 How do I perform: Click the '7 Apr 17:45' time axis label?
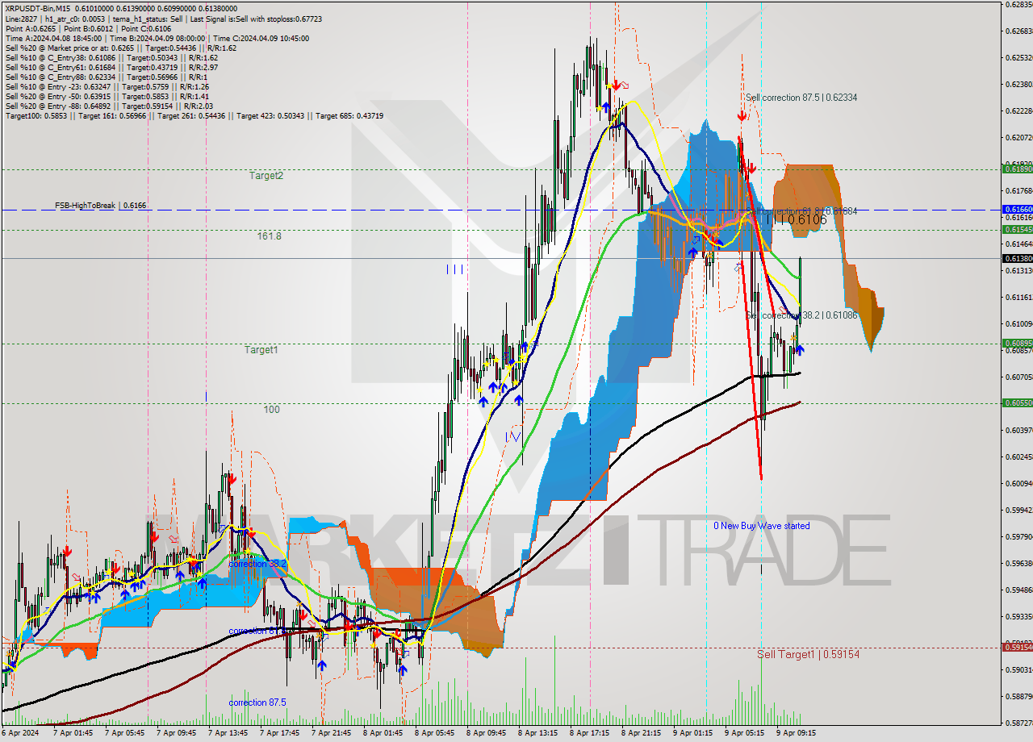click(278, 733)
